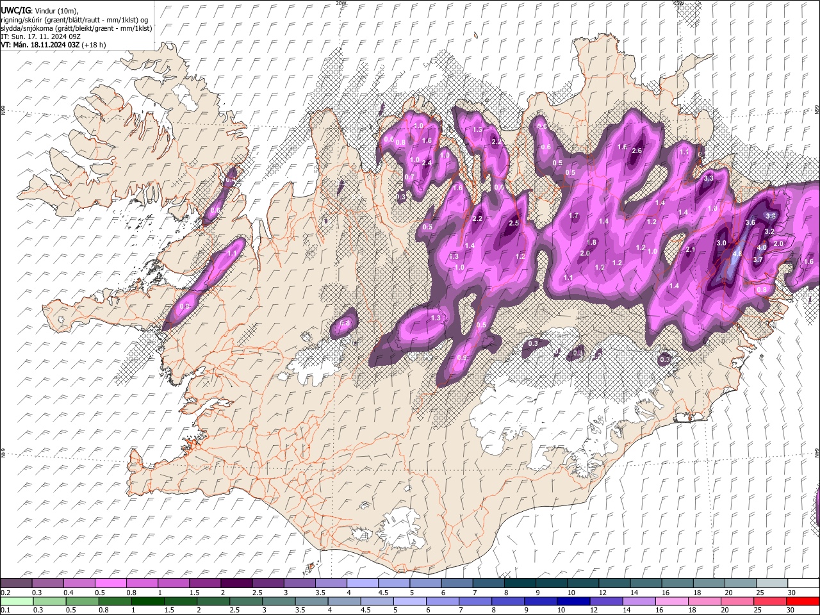Pick the light pink swatch labeled 16

[672, 601]
